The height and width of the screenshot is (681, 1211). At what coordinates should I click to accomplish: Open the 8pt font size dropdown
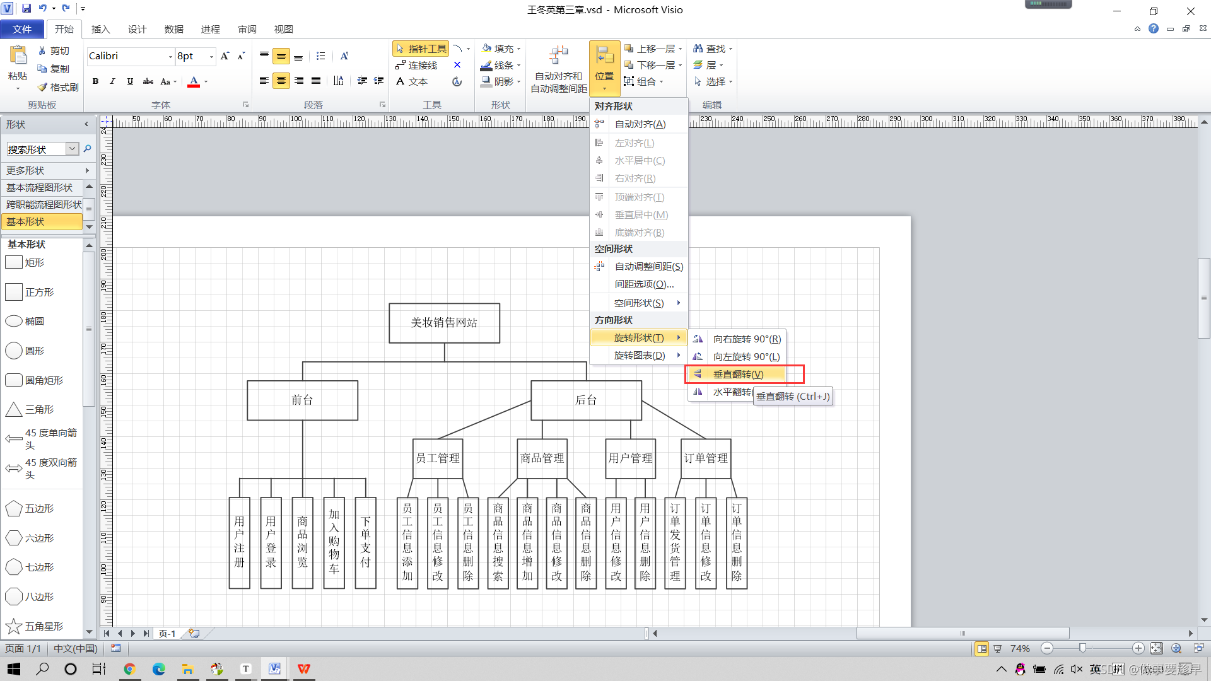(x=211, y=57)
